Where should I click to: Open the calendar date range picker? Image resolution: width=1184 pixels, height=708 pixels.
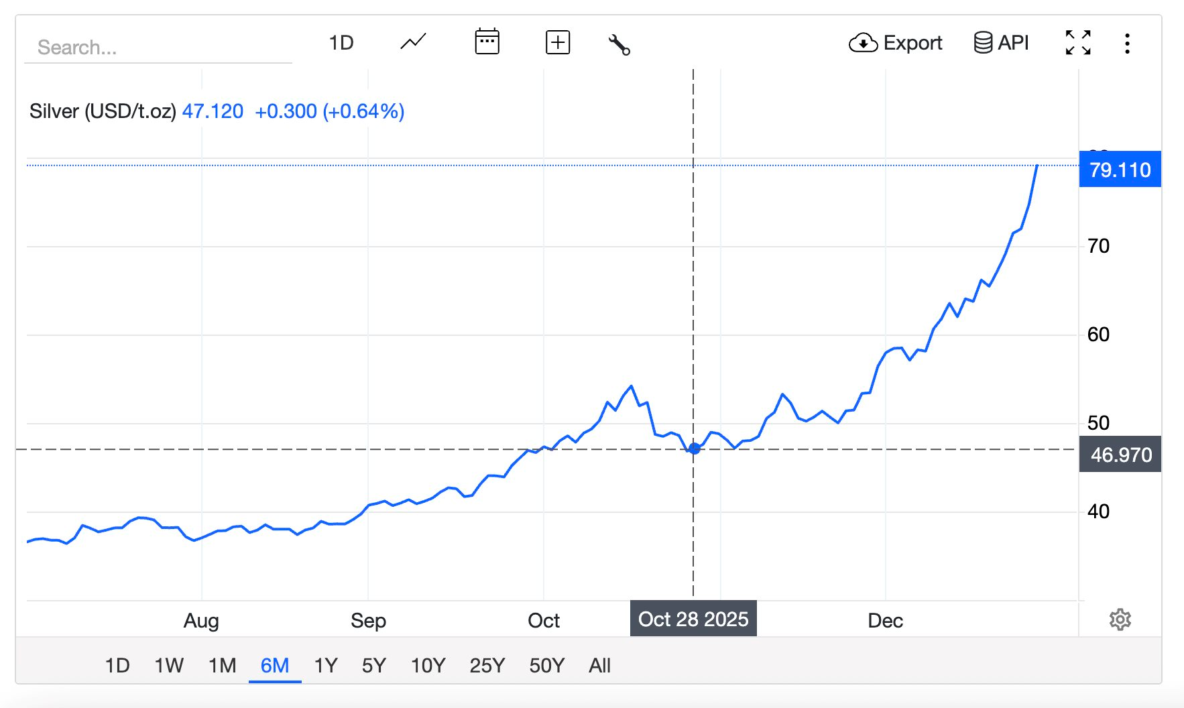pos(487,42)
